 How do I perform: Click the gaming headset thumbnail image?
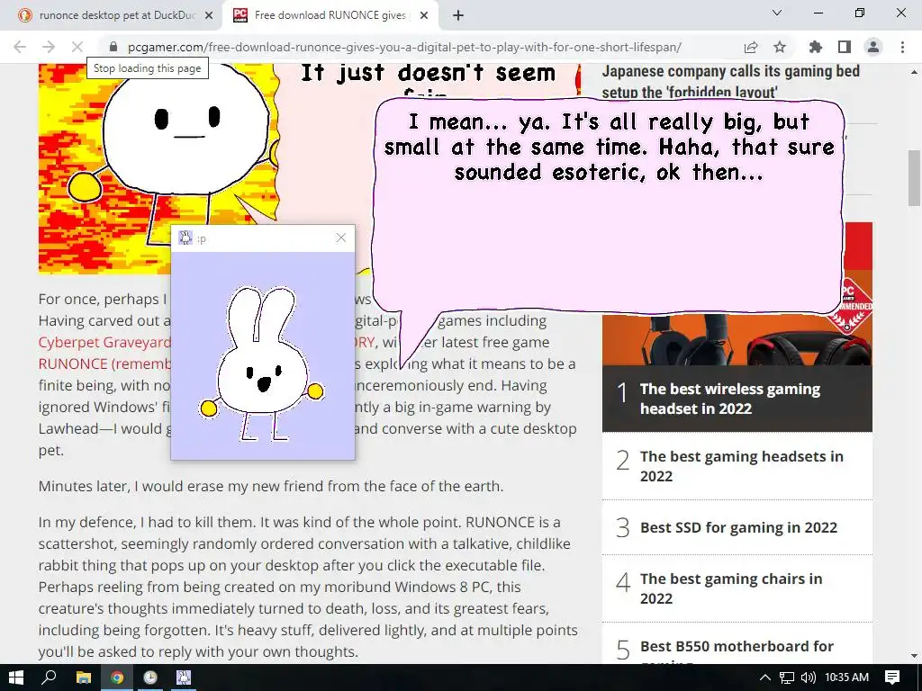737,339
